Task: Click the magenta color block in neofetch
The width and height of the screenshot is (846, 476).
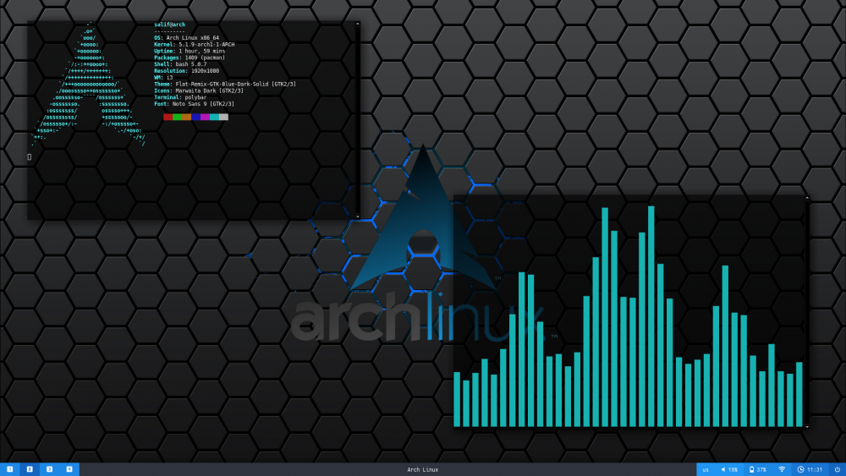Action: (x=205, y=117)
